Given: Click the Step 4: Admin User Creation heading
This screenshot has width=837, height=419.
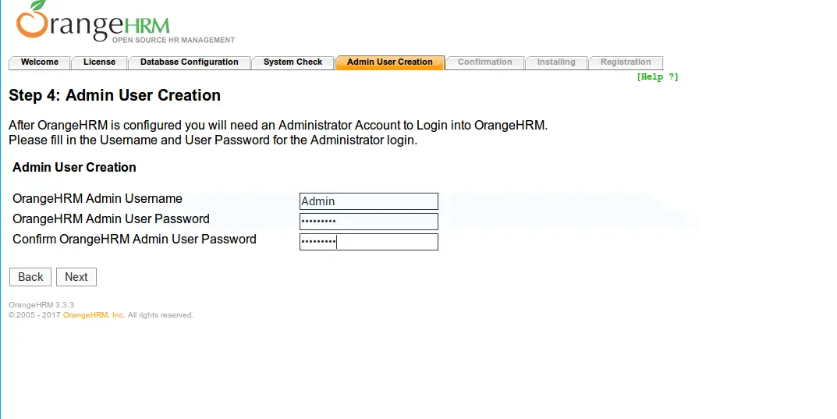Looking at the screenshot, I should (x=115, y=95).
